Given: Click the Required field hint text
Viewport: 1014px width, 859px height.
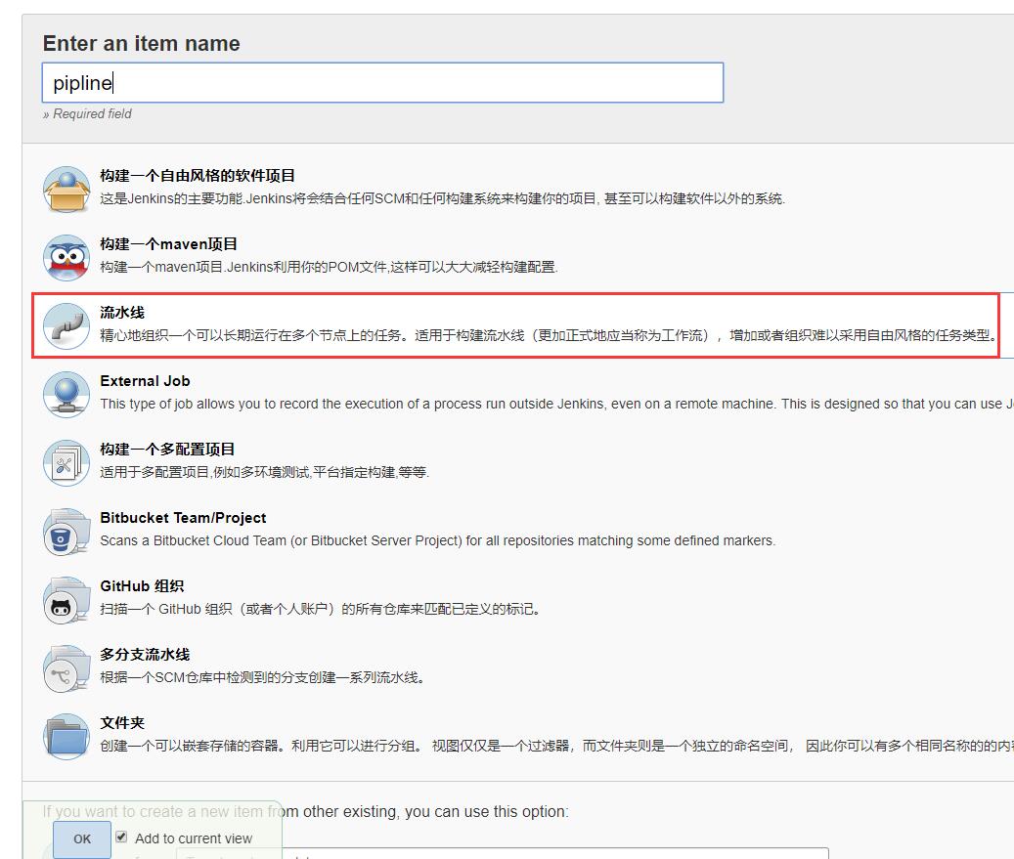Looking at the screenshot, I should click(87, 113).
